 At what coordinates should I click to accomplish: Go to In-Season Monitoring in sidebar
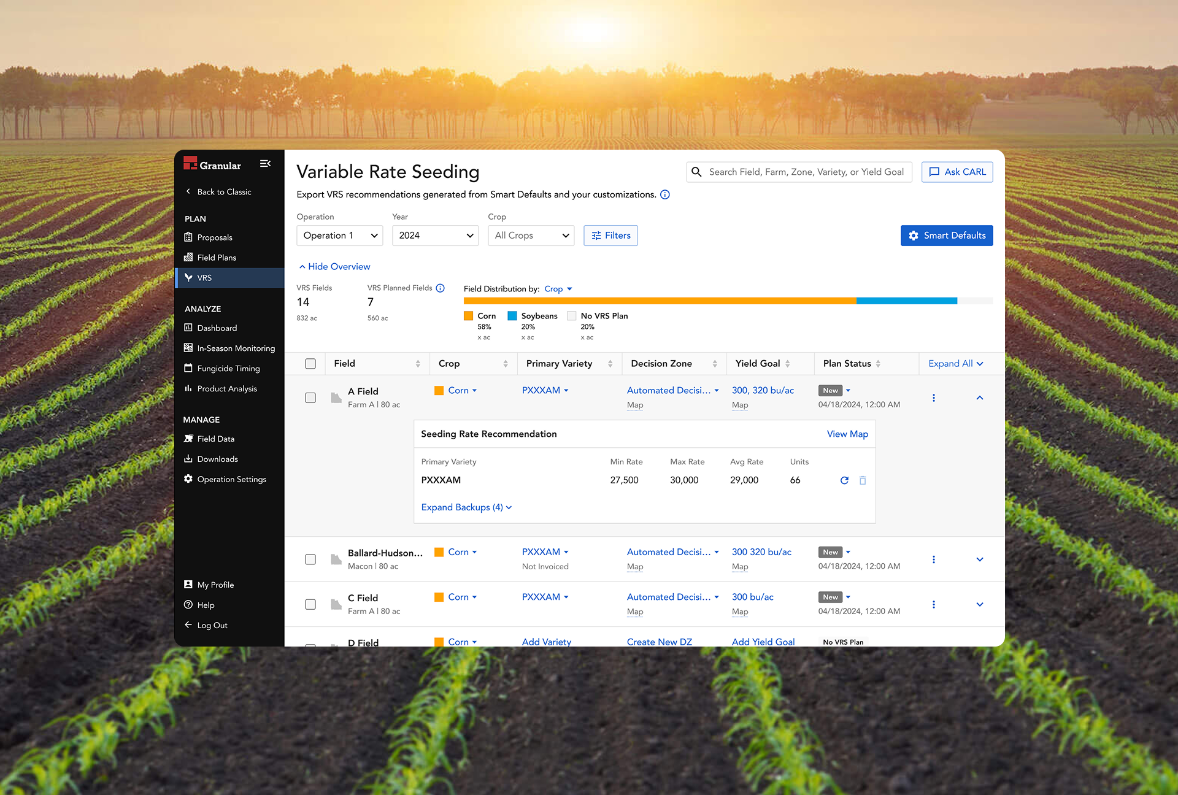236,348
